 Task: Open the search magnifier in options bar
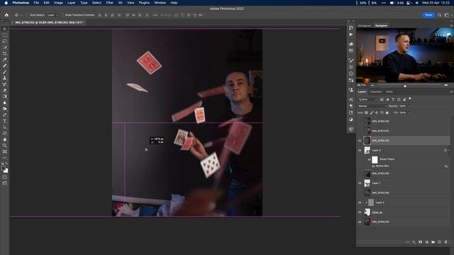click(x=440, y=15)
